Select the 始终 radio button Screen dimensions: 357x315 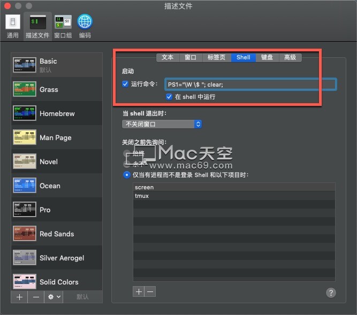[x=126, y=153]
